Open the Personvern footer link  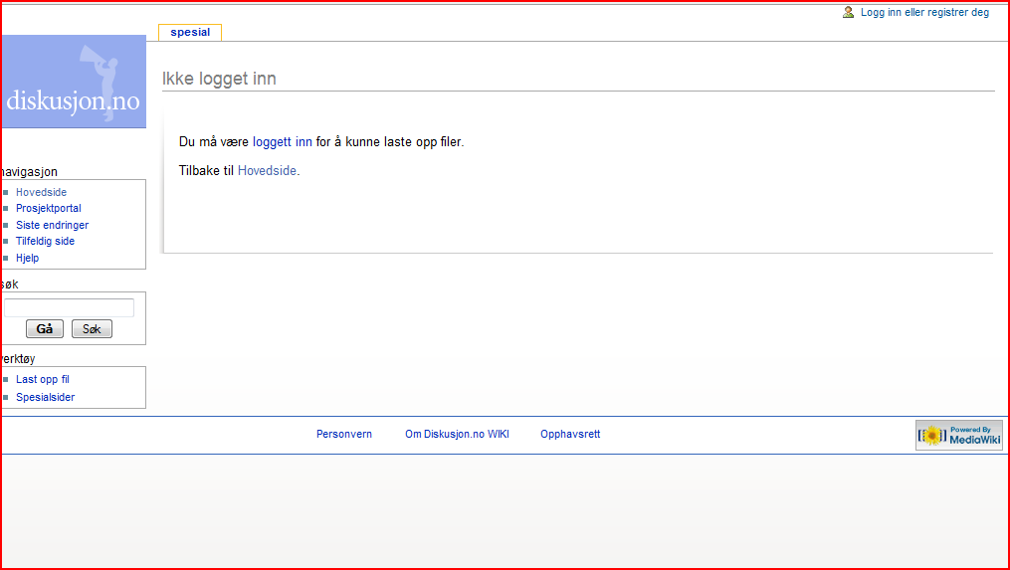[344, 434]
